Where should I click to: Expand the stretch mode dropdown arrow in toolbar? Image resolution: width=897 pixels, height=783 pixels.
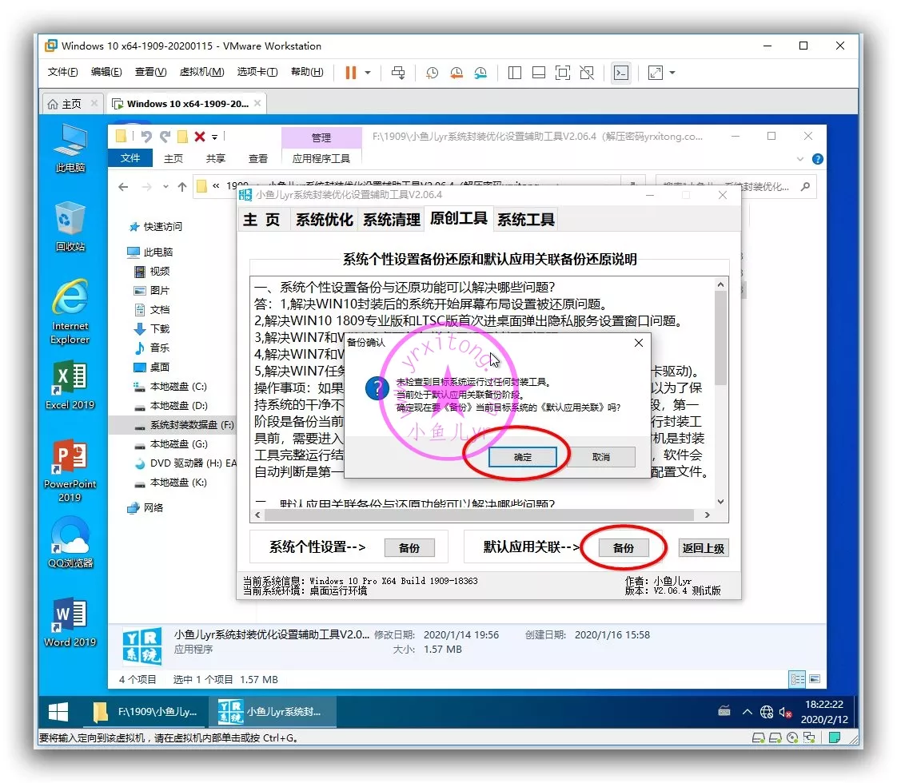coord(672,73)
